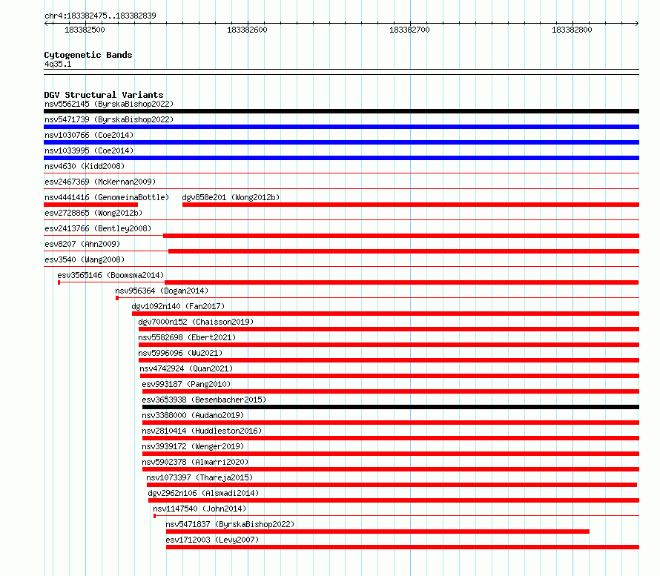Select nsv5996096 (Wu2021) variant
This screenshot has width=660, height=576.
[180, 353]
